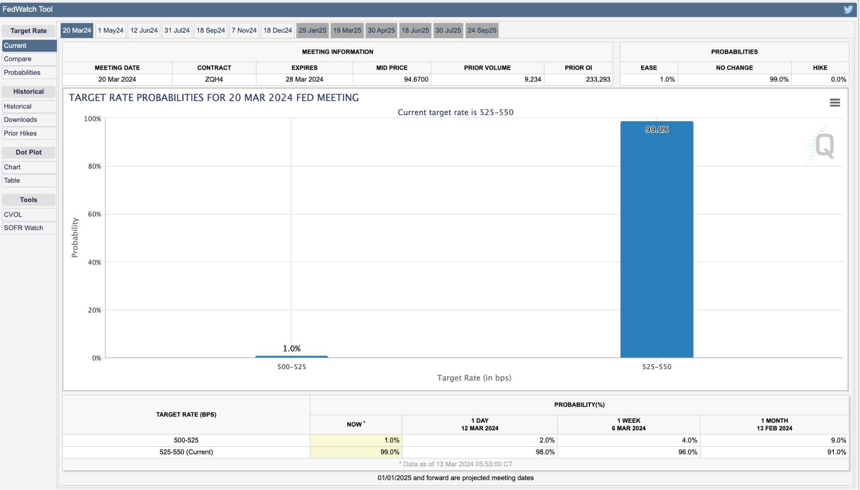Select the 1 May24 meeting tab
The image size is (860, 490).
110,30
